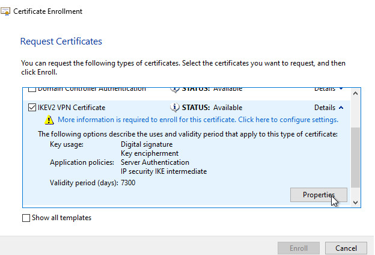The width and height of the screenshot is (375, 255).
Task: Expand Details for Domain Controller Authentication
Action: 329,89
